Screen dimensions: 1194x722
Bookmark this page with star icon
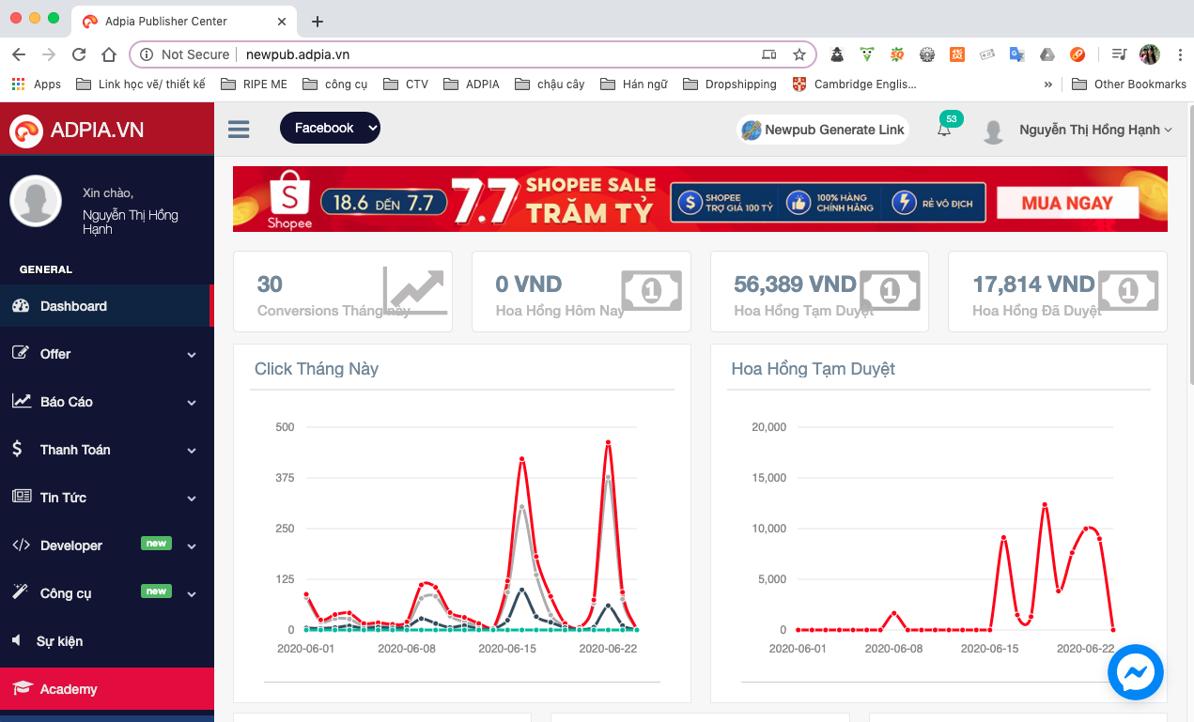(x=799, y=54)
